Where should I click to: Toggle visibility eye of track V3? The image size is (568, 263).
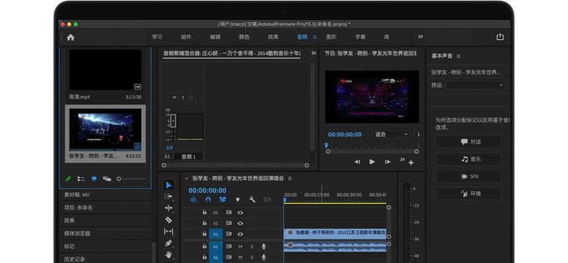(x=240, y=213)
